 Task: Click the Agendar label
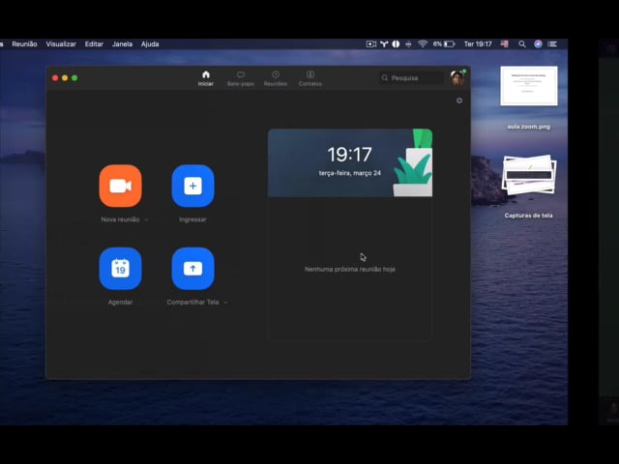click(x=120, y=303)
